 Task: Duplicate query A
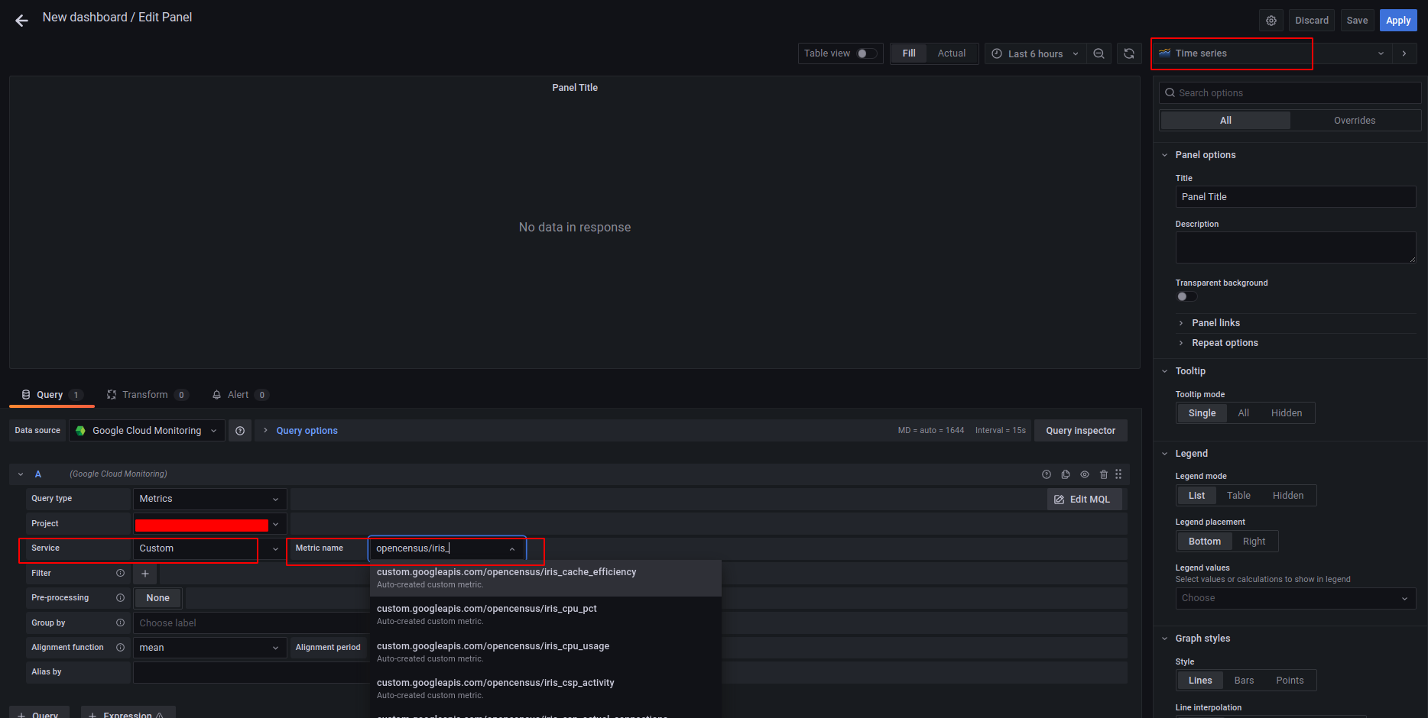pyautogui.click(x=1066, y=474)
